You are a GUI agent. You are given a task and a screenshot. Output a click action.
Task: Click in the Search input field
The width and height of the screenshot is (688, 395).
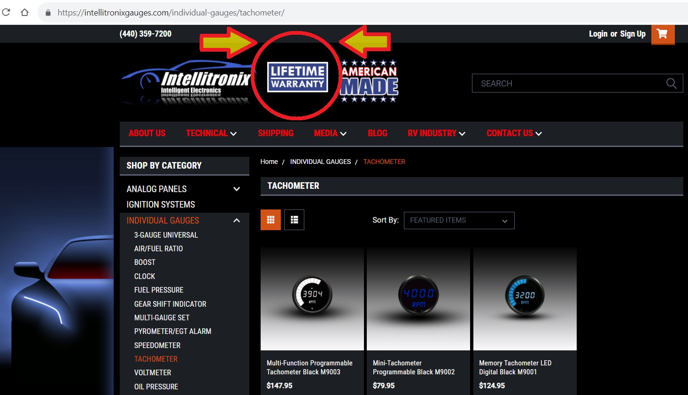(x=568, y=84)
